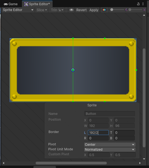
Task: Click the Revert button
Action: click(81, 10)
